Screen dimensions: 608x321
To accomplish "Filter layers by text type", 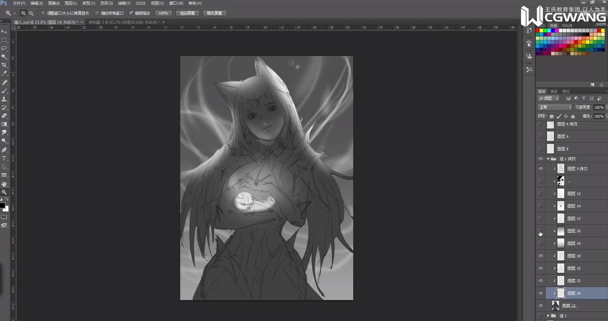I will [x=584, y=99].
